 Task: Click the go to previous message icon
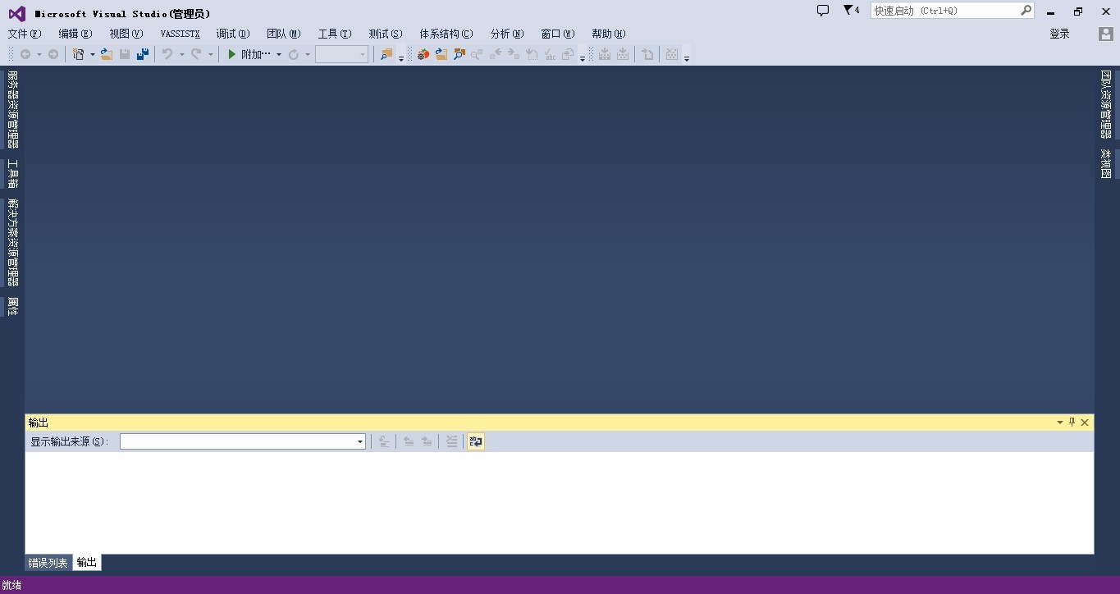click(x=409, y=441)
